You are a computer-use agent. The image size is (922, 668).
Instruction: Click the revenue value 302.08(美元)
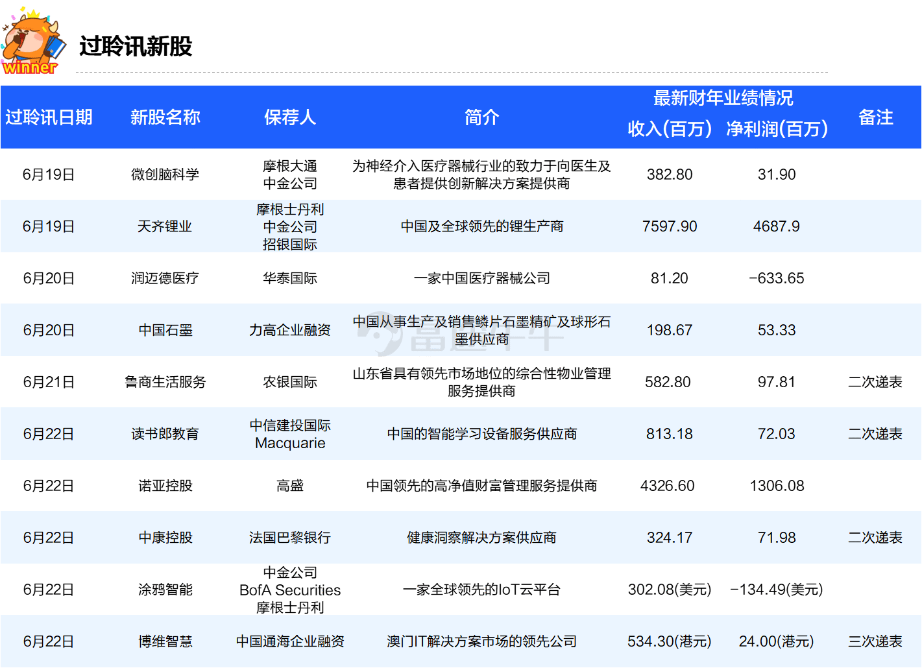coord(670,590)
